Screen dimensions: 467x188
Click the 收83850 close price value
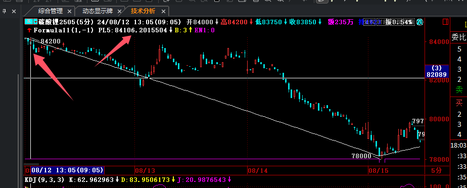pyautogui.click(x=303, y=22)
